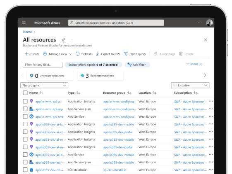
Task: Pin the All resources page
Action: click(63, 40)
